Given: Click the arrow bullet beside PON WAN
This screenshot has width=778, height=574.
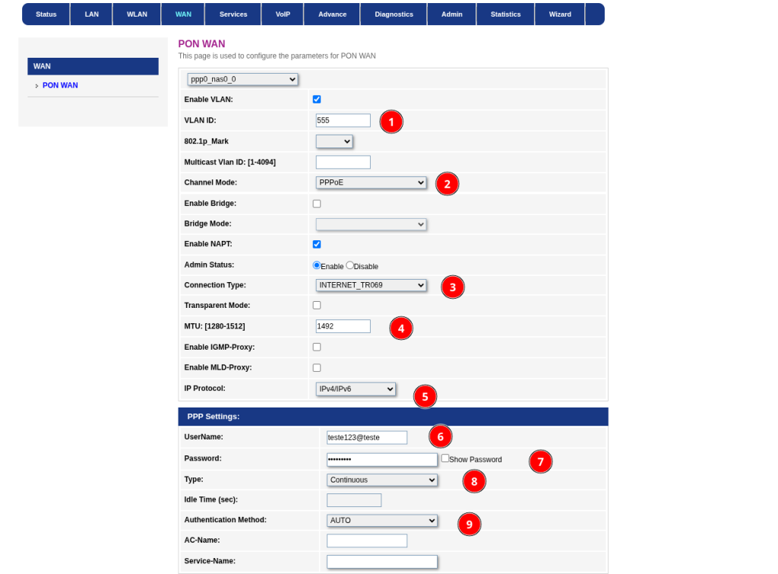Looking at the screenshot, I should click(x=36, y=86).
